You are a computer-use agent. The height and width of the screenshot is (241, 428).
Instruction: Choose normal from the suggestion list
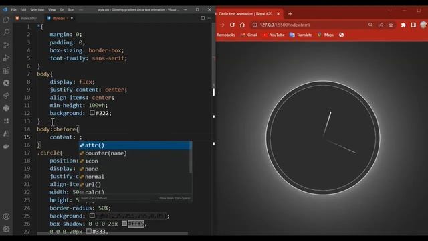pyautogui.click(x=135, y=177)
